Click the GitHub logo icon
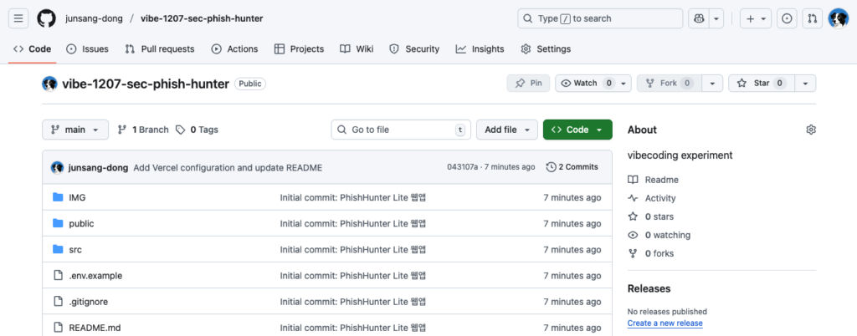The height and width of the screenshot is (336, 857). [x=47, y=18]
